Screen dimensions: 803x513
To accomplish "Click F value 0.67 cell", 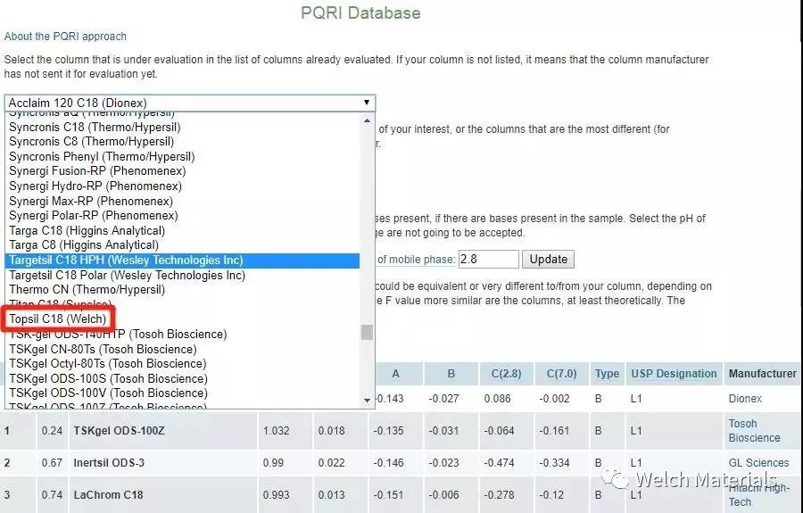I will [52, 463].
